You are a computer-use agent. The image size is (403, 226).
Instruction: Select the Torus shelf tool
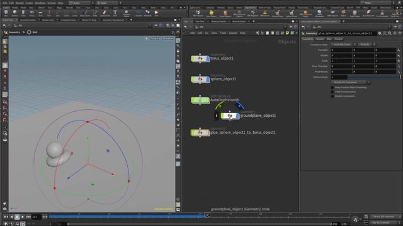(32, 13)
